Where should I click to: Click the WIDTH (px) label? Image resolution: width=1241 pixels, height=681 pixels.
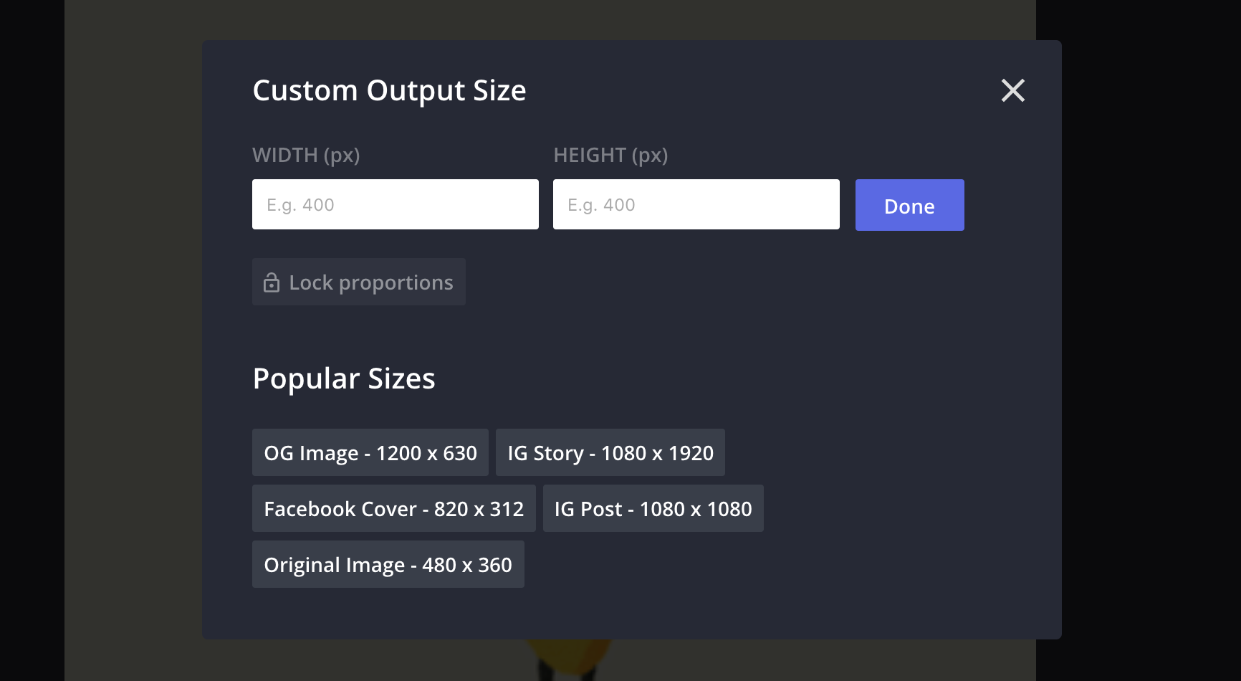point(306,155)
